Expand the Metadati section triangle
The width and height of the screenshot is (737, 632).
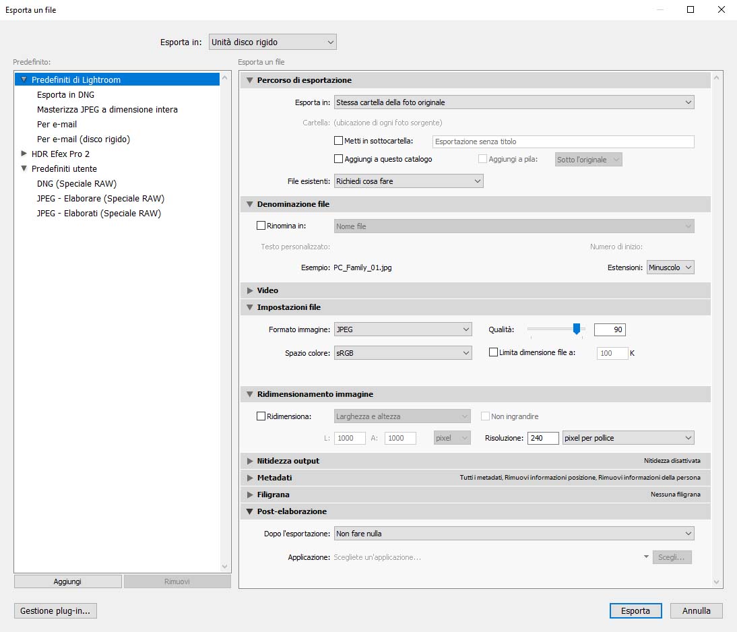tap(250, 478)
